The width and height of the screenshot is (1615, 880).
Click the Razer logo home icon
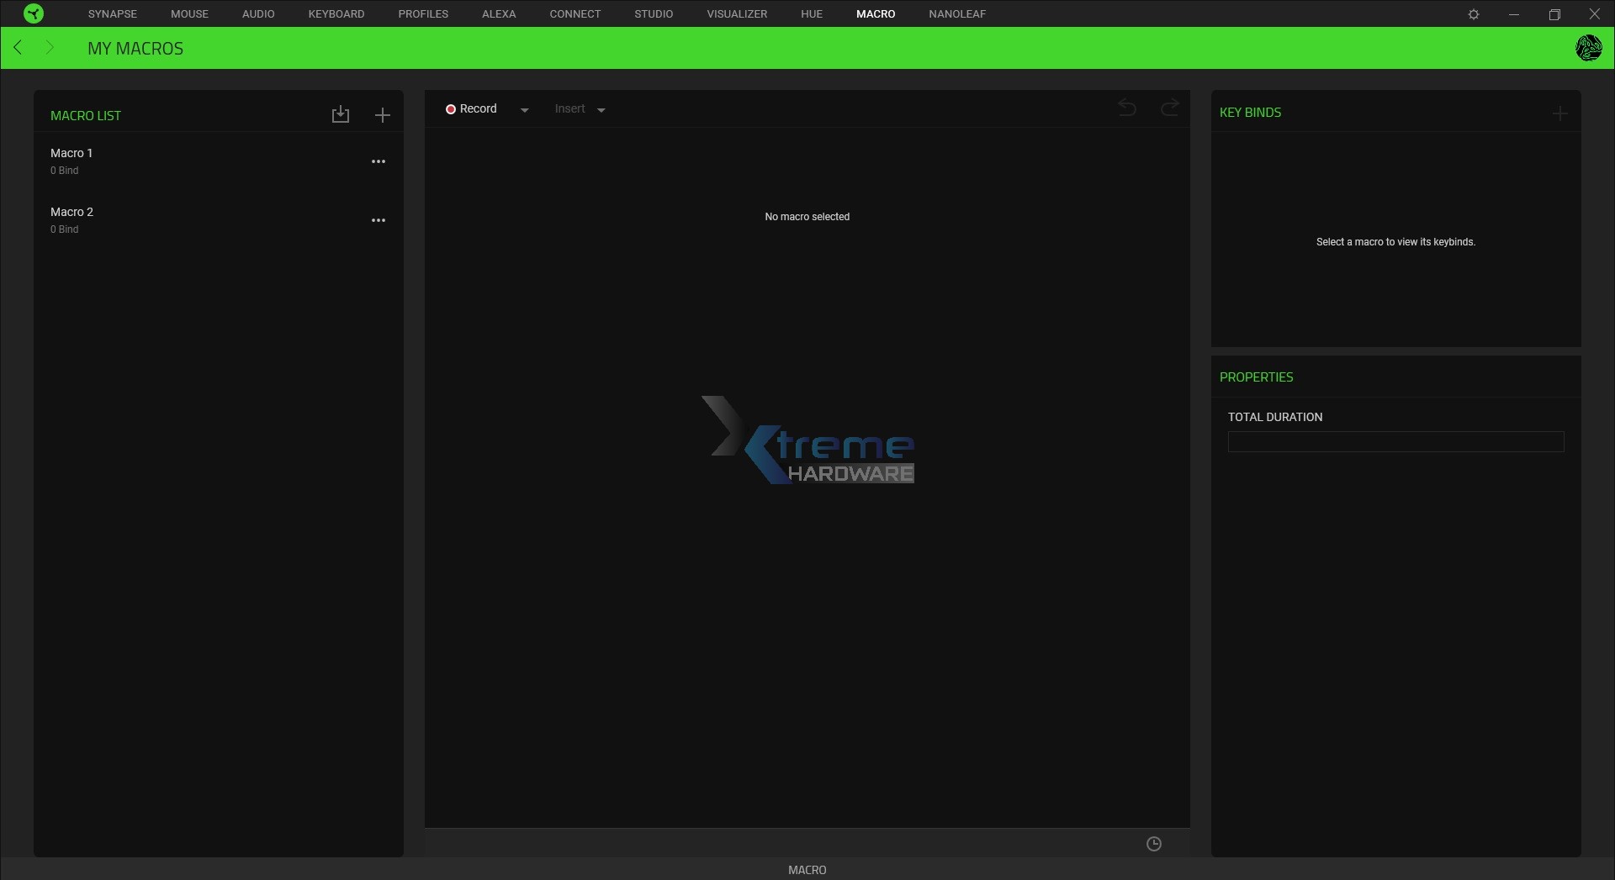point(34,13)
